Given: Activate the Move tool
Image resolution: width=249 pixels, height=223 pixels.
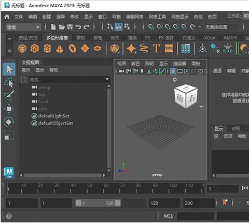Looking at the screenshot, I should click(9, 109).
